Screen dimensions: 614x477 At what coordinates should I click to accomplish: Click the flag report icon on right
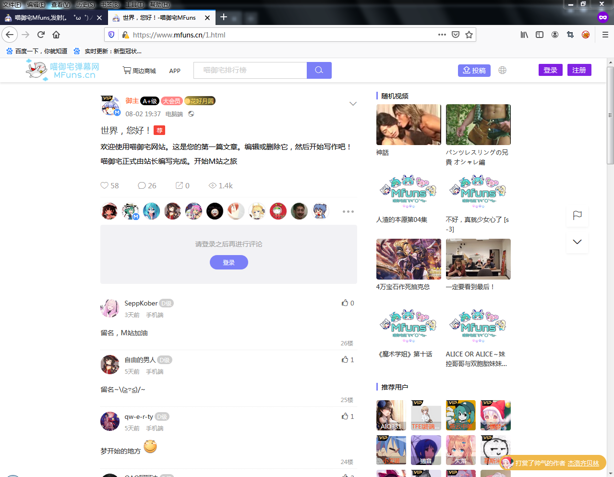(577, 215)
